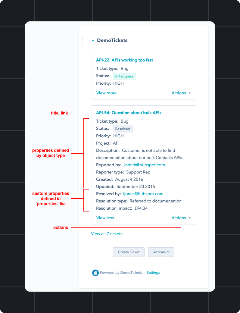The height and width of the screenshot is (313, 240).
Task: Open the API-22: APIs working too fast link
Action: 124,60
